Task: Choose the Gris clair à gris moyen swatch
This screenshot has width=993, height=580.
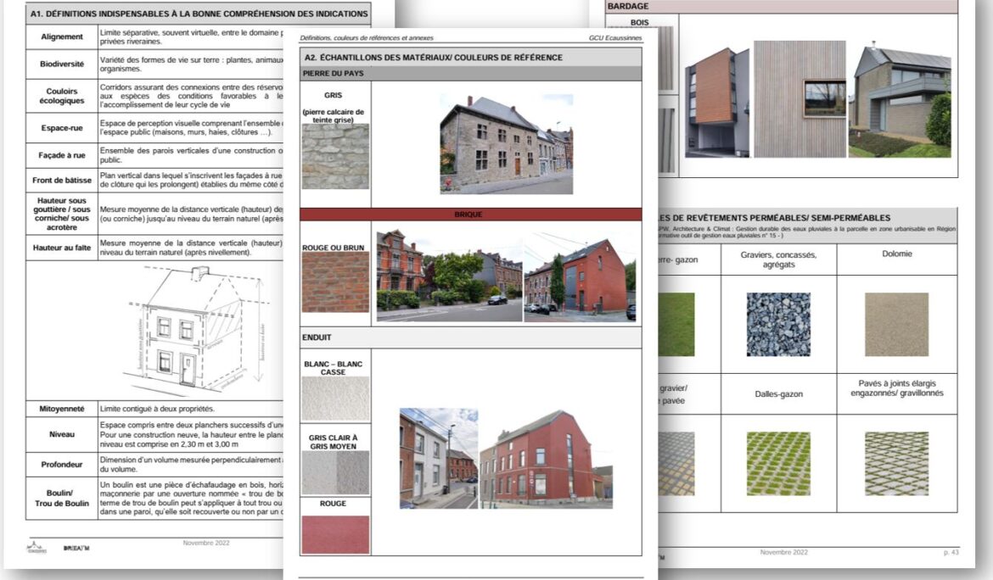Action: pos(335,472)
